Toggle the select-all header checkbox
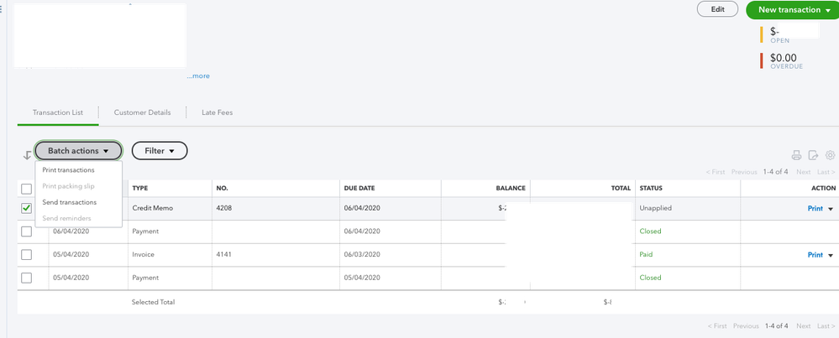The image size is (839, 338). (x=26, y=189)
